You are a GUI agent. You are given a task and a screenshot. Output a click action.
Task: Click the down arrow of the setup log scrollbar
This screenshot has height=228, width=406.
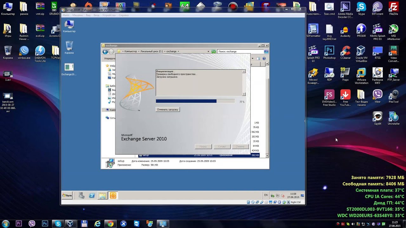click(244, 94)
